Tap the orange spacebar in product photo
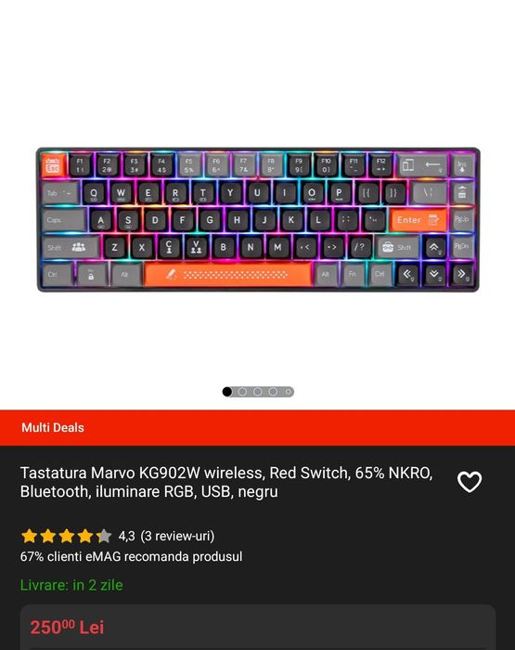The width and height of the screenshot is (515, 650). click(x=228, y=275)
